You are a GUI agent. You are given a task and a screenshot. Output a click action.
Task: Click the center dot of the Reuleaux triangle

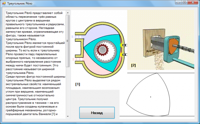151,97
